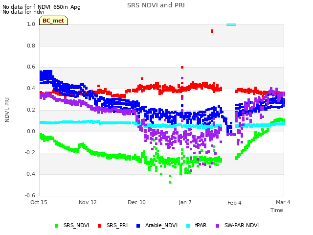The width and height of the screenshot is (313, 235).
Task: Click the 0.0 y-axis tick label
Action: tap(31, 132)
